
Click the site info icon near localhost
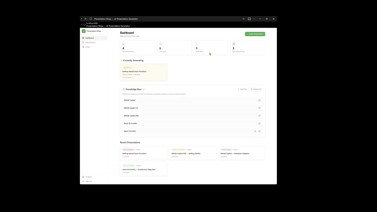(x=85, y=25)
